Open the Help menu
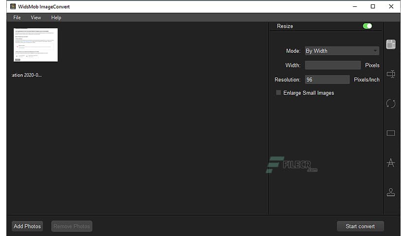Image resolution: width=407 pixels, height=236 pixels. [56, 18]
